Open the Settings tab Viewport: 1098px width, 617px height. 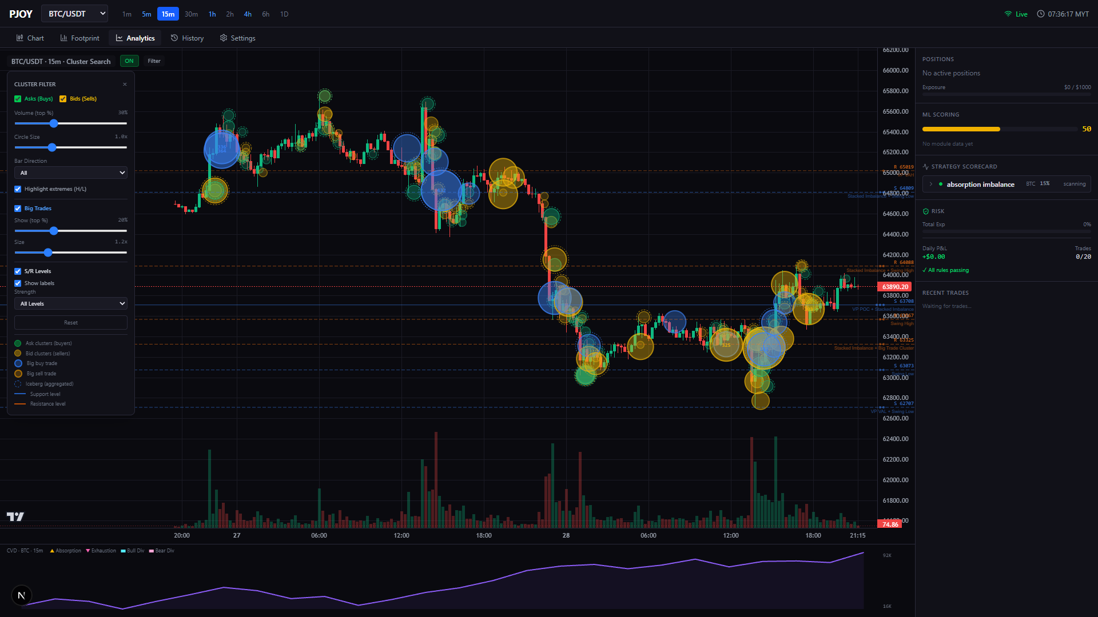(238, 38)
